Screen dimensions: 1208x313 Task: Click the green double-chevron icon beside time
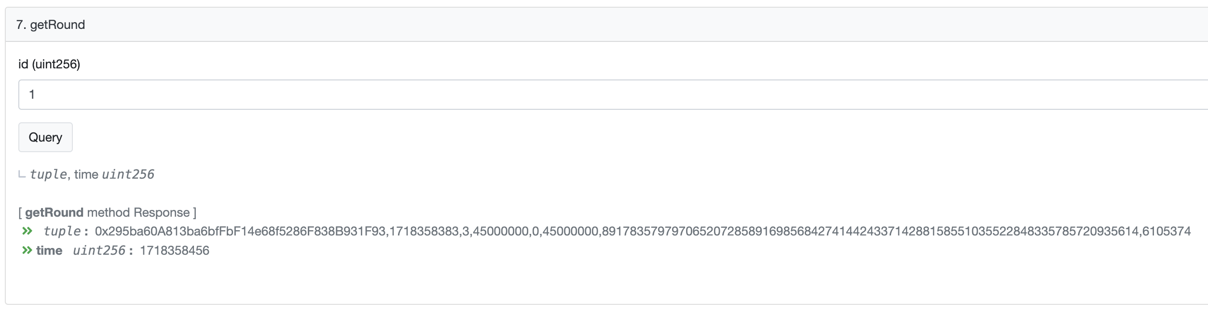pos(27,250)
